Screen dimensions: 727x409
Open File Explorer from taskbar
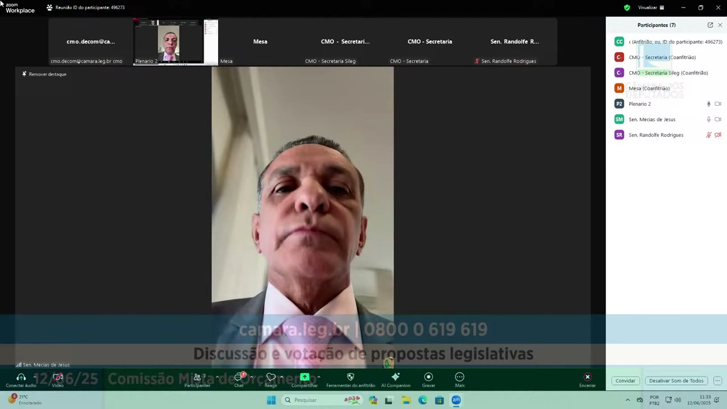(406, 400)
